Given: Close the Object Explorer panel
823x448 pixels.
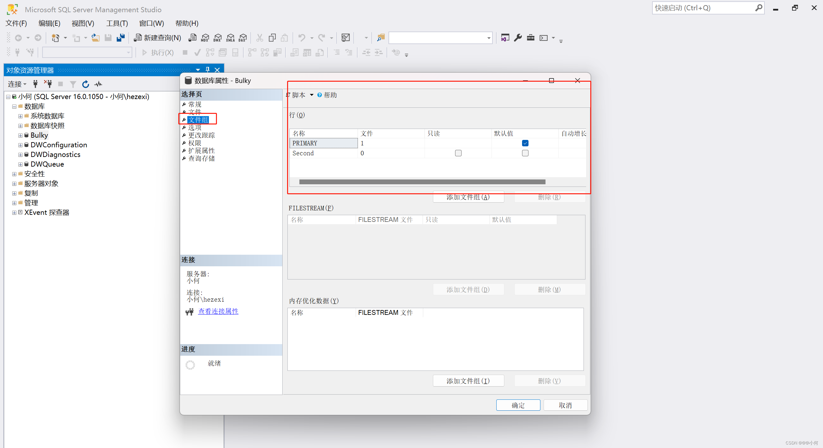Looking at the screenshot, I should 217,70.
